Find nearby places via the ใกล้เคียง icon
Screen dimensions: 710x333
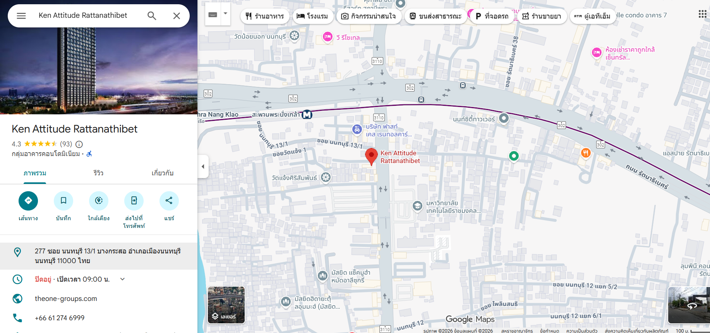click(x=99, y=201)
